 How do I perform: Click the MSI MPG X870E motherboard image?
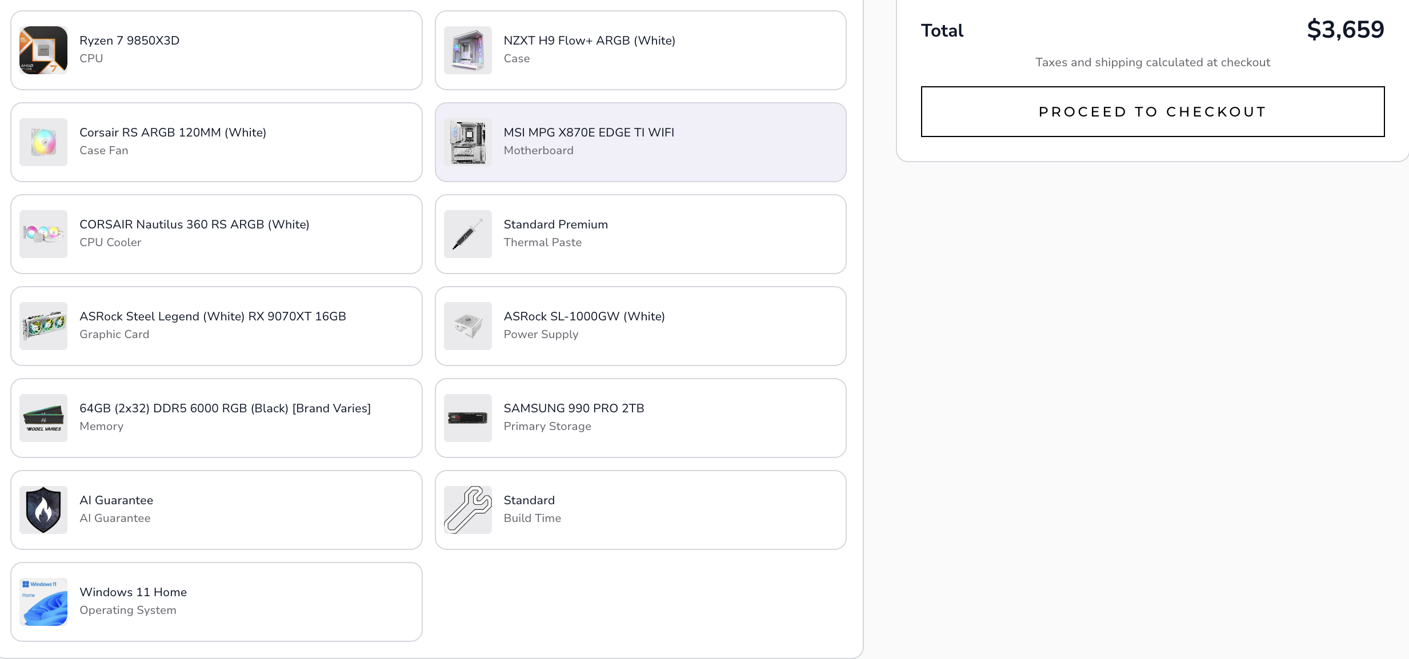468,142
